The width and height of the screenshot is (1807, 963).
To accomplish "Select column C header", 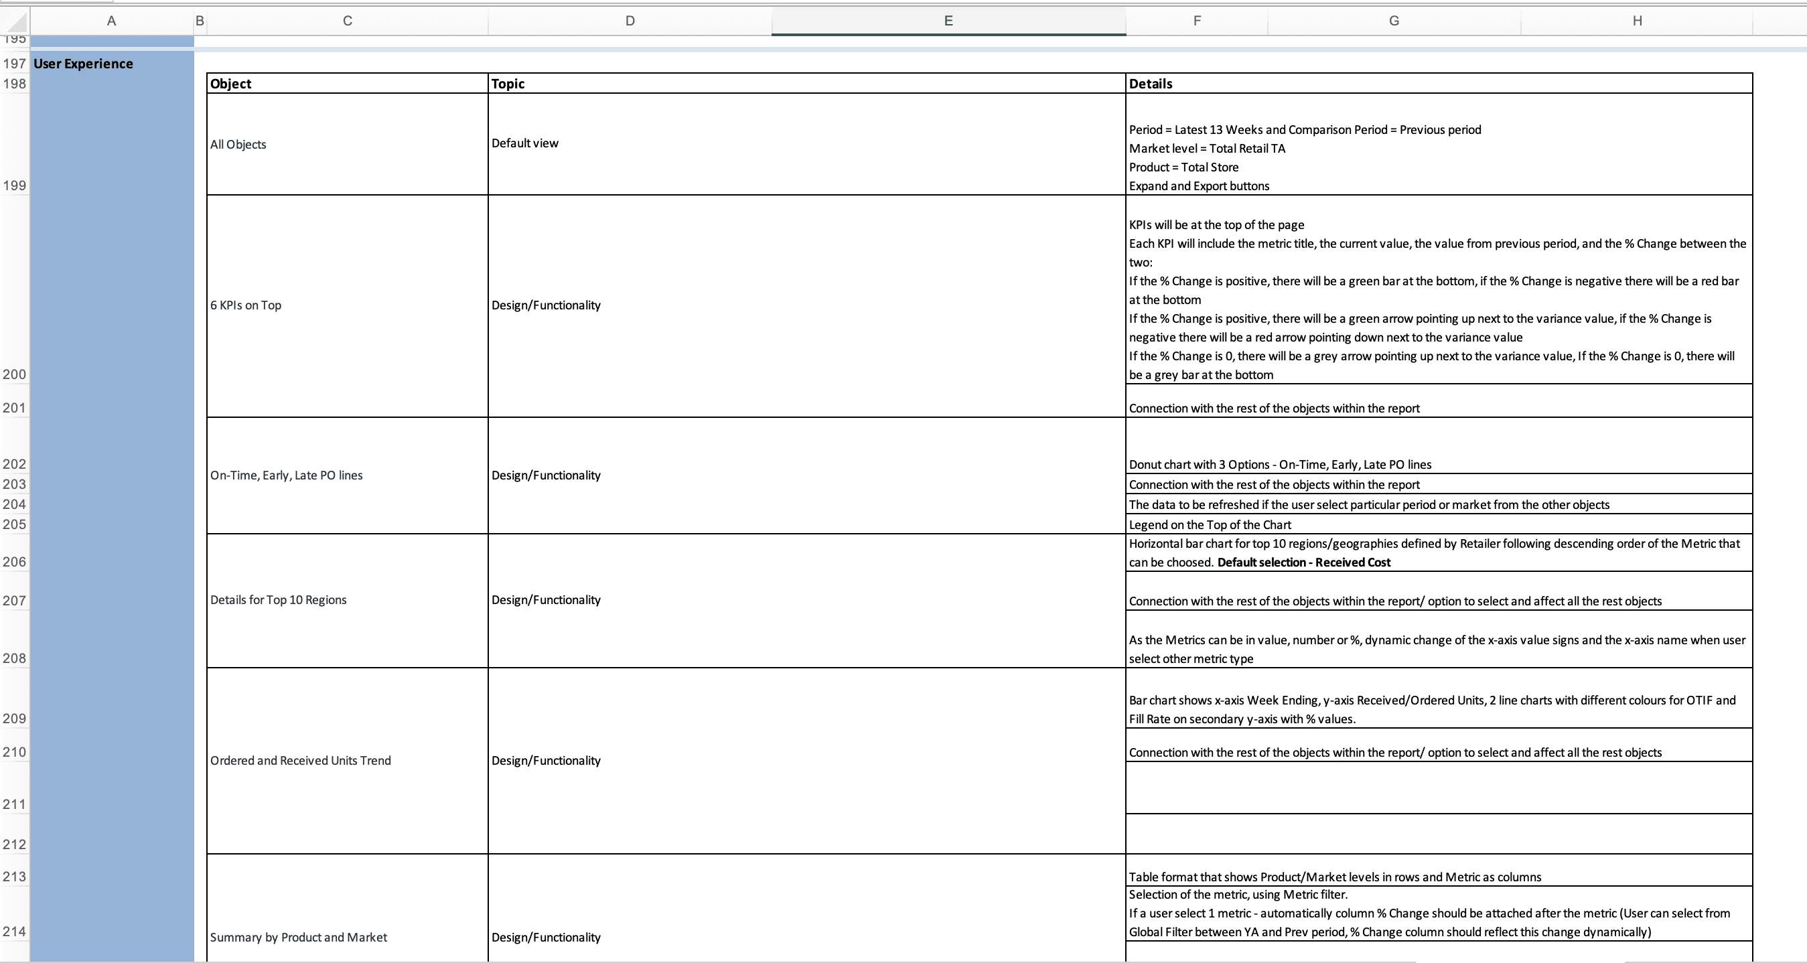I will click(x=347, y=21).
